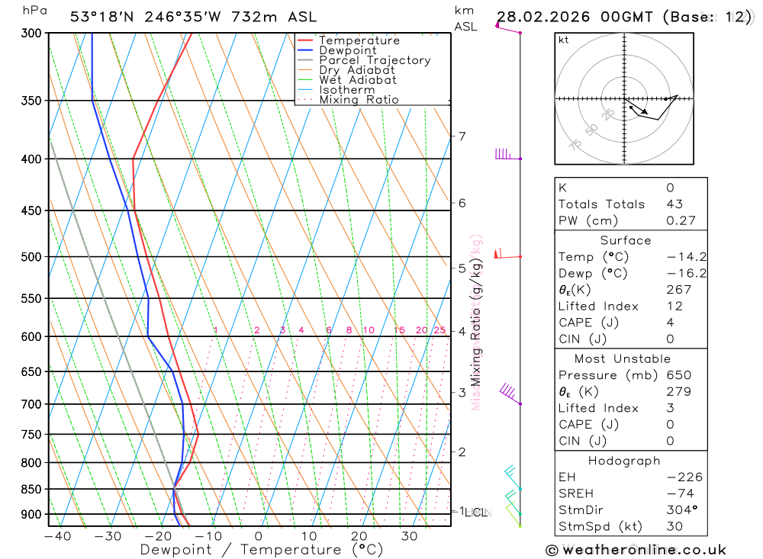
Task: Click the Wet Adiabat legend entry
Action: click(346, 80)
